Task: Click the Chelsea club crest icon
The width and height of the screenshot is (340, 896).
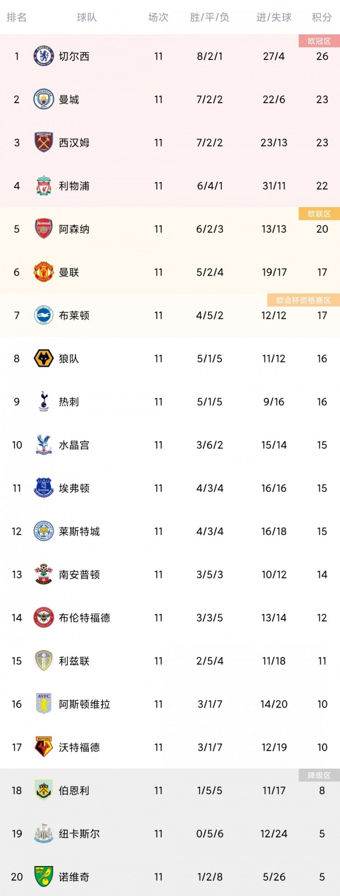Action: coord(44,56)
